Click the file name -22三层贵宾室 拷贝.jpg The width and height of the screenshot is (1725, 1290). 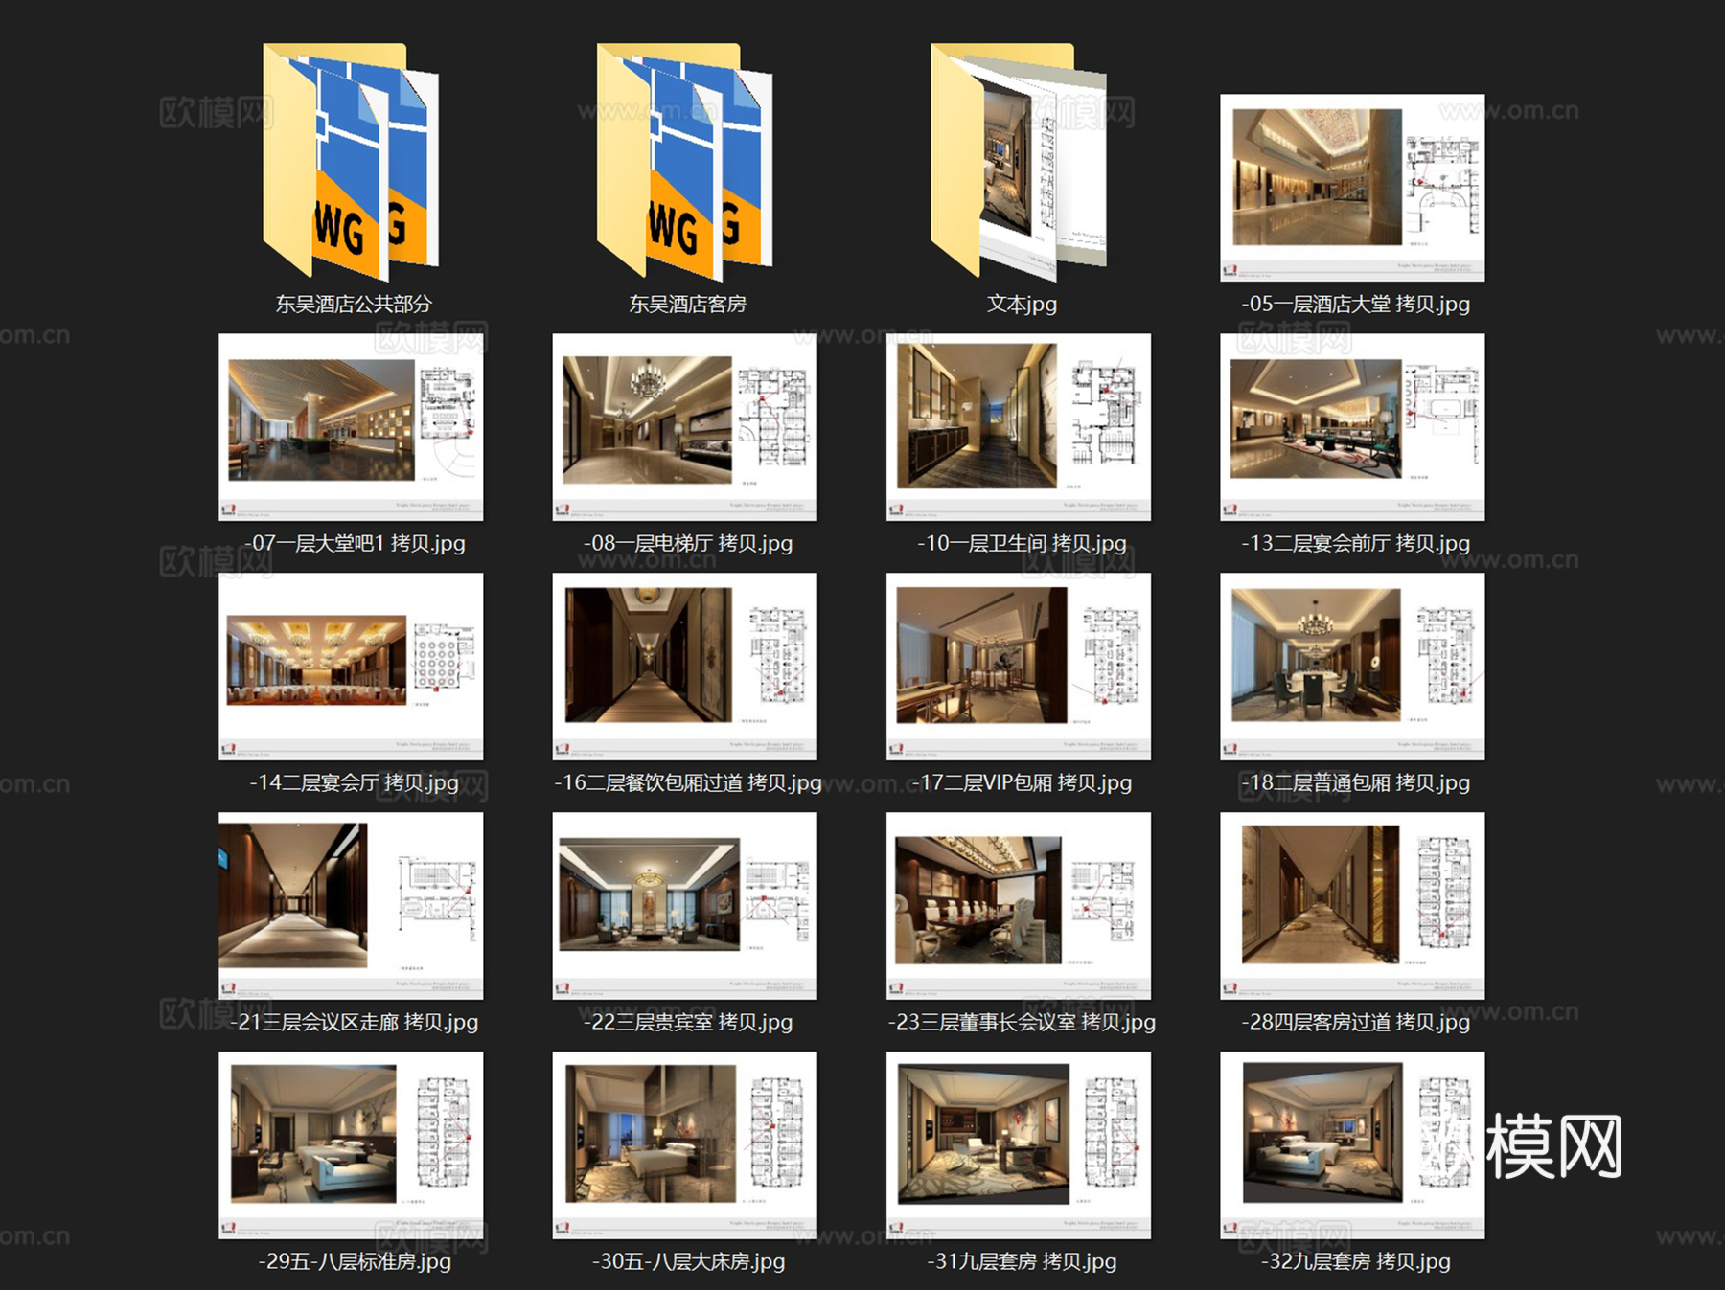coord(687,1022)
